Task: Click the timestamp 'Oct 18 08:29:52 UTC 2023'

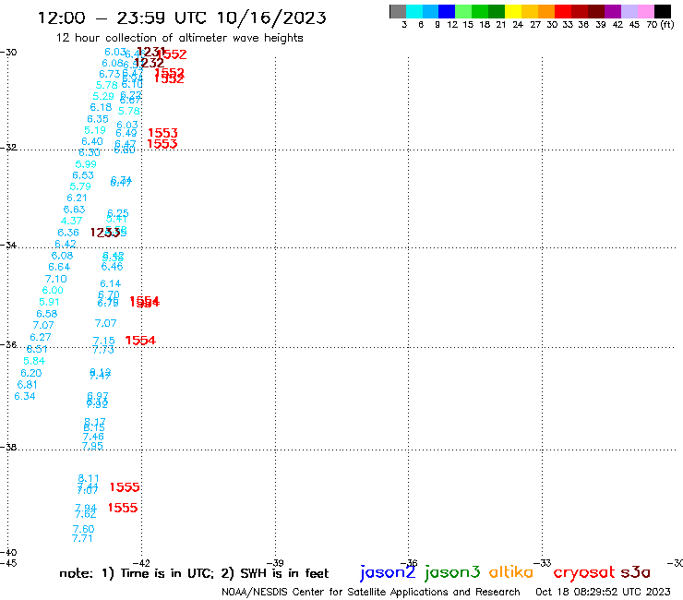Action: pyautogui.click(x=603, y=592)
